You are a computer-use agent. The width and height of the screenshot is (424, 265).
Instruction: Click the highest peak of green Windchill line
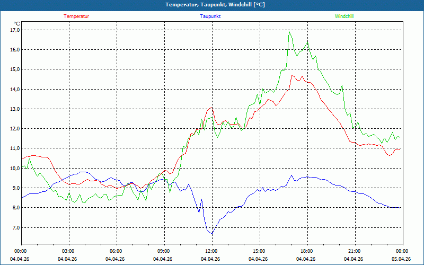289,32
